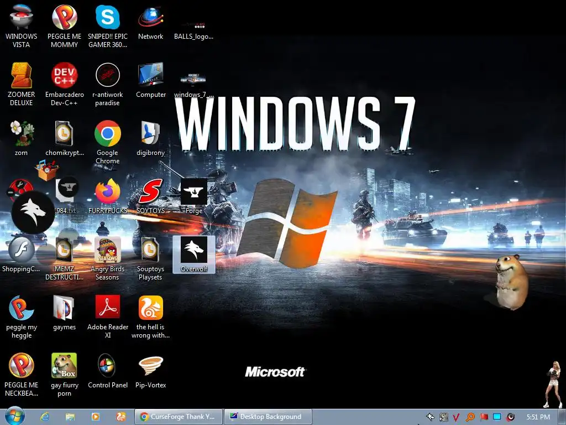Click the Overwolf wolf tray icon
The height and width of the screenshot is (425, 566).
(430, 417)
